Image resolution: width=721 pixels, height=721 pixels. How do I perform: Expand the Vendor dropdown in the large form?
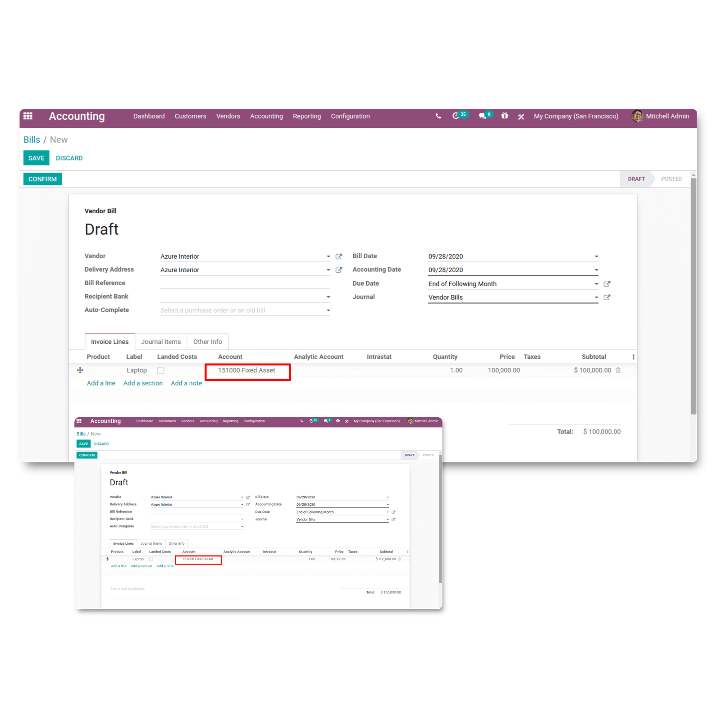click(328, 256)
